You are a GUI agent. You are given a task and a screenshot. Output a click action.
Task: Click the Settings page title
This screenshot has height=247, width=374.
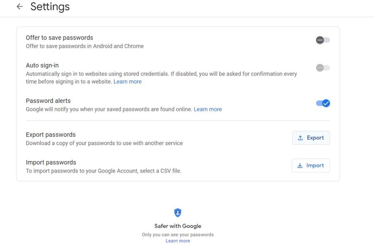[50, 7]
